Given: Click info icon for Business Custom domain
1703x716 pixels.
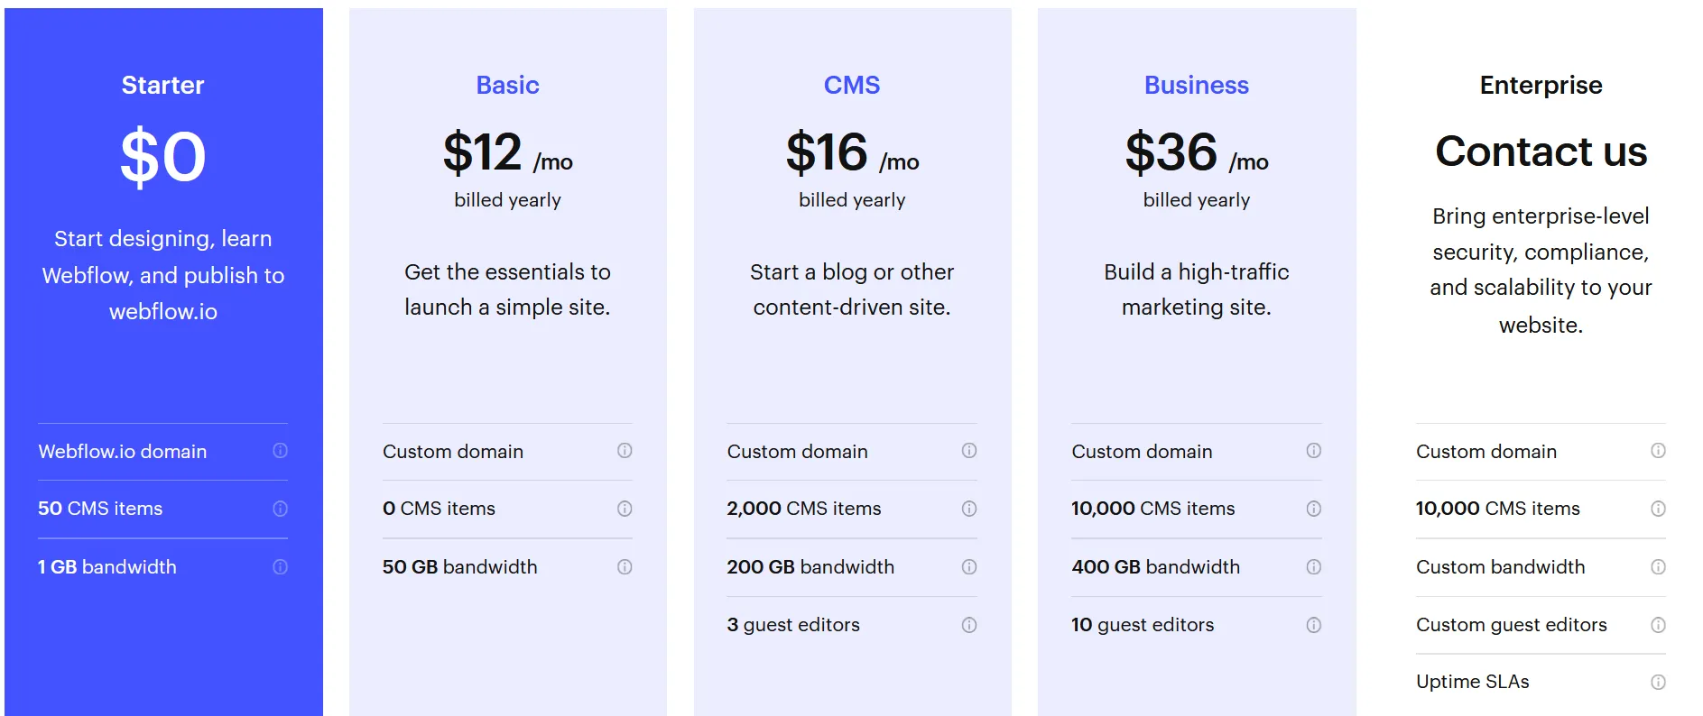Looking at the screenshot, I should coord(1314,451).
